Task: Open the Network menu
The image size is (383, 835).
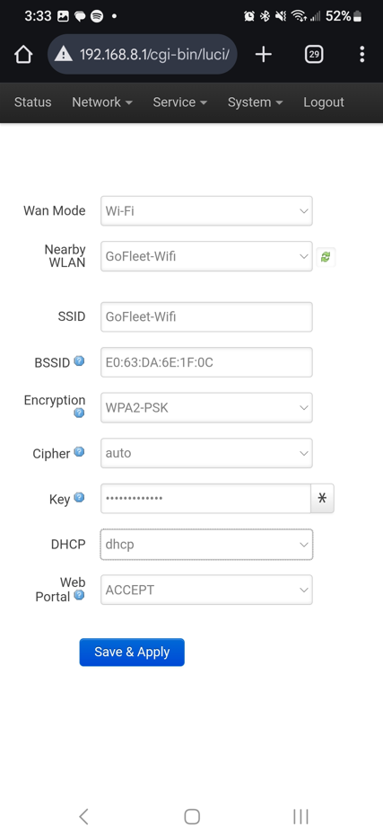Action: tap(102, 102)
